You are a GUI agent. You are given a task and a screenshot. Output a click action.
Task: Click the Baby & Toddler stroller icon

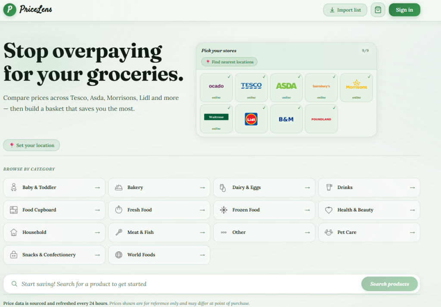13,187
